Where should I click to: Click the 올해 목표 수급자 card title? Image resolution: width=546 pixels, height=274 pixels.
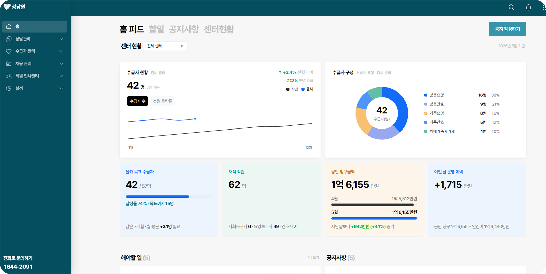pos(140,172)
